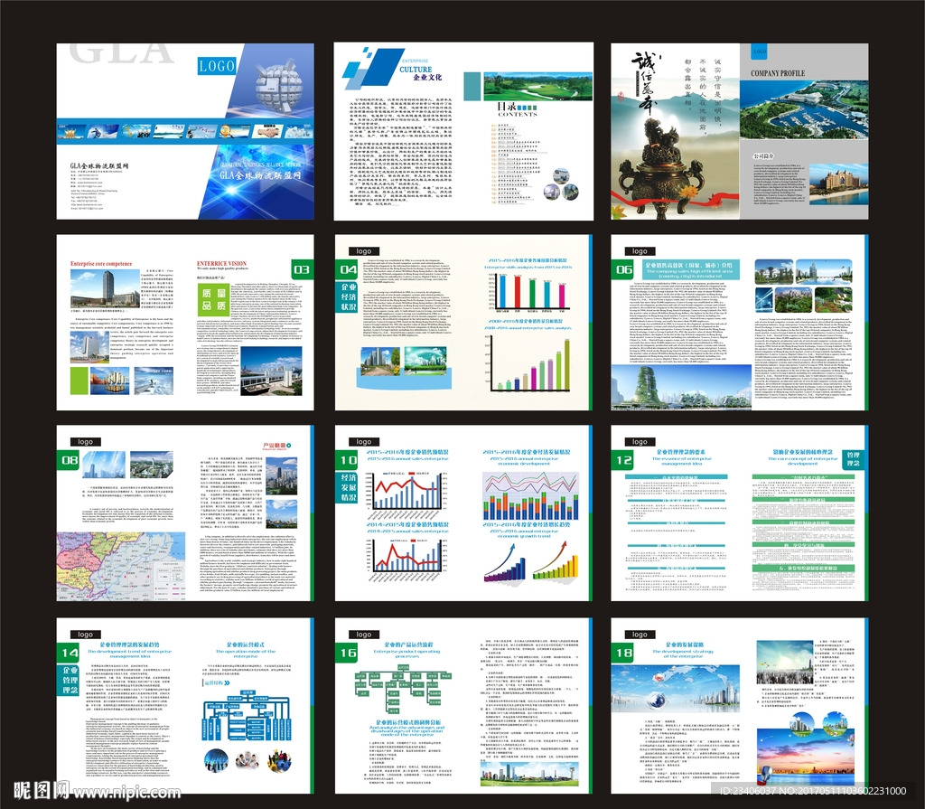
Task: Click the green page number "08"
Action: click(x=70, y=460)
